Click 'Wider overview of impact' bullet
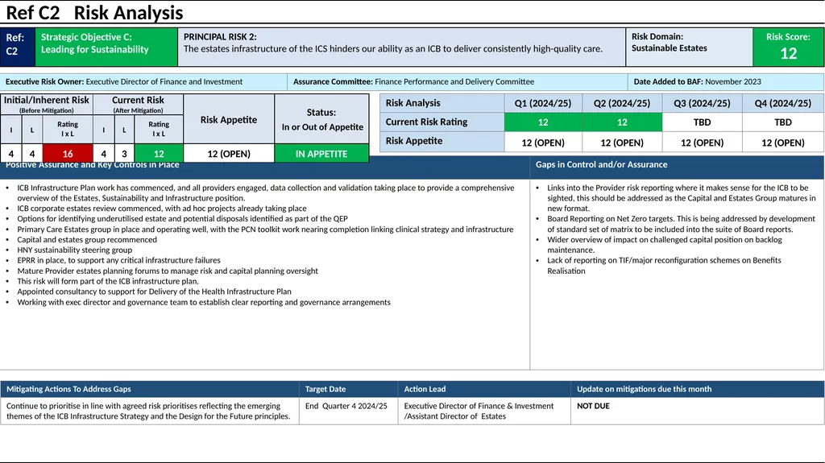825x463 pixels. point(665,245)
